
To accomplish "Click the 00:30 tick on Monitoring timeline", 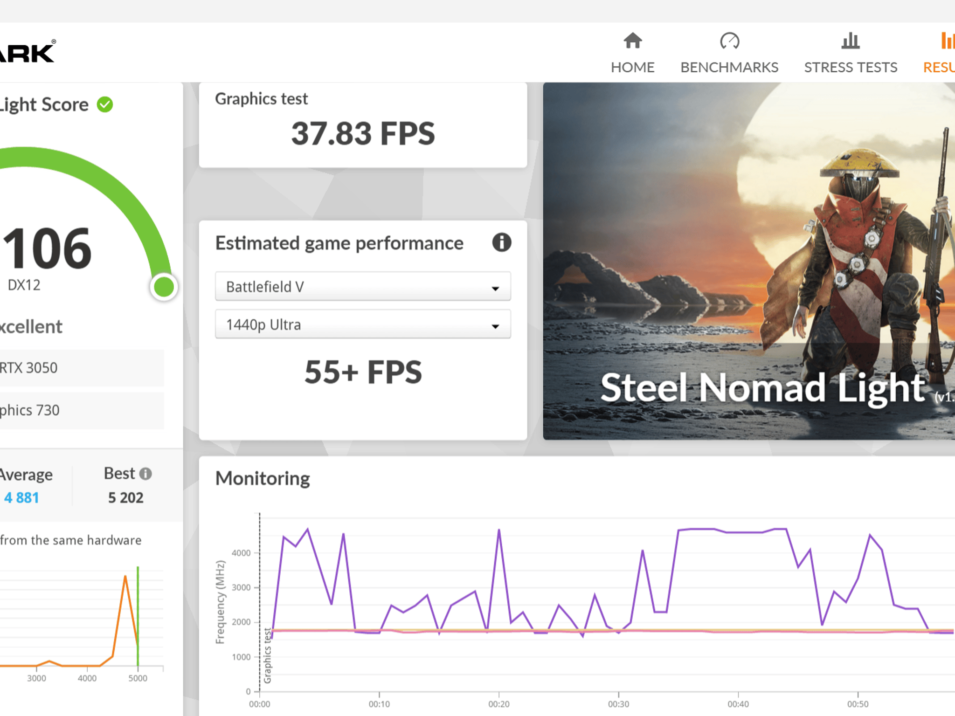I will point(618,703).
